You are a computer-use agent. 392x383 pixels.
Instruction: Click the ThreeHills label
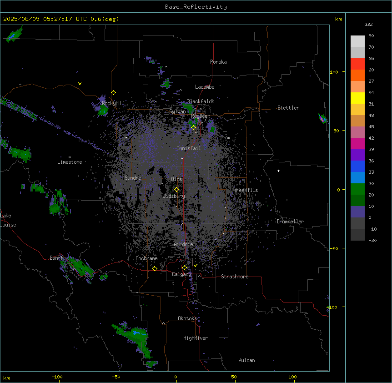tap(244, 190)
